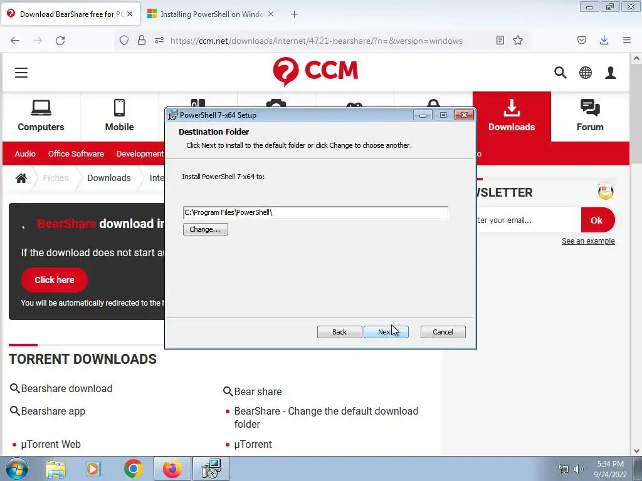This screenshot has height=481, width=642.
Task: Open See an example link
Action: (x=588, y=241)
